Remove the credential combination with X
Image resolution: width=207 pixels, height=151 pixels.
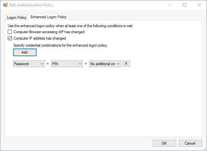click(126, 64)
